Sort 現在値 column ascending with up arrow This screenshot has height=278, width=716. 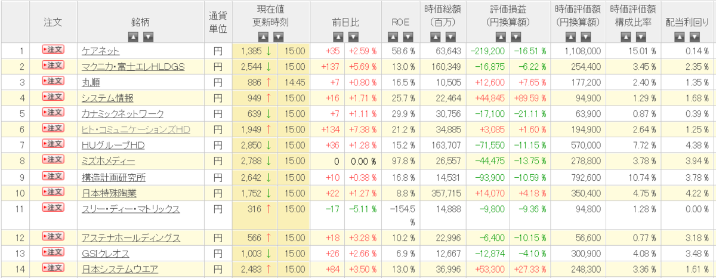pos(263,36)
